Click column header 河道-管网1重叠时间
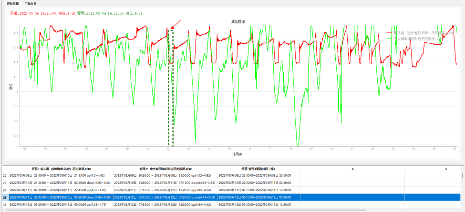 click(x=259, y=169)
